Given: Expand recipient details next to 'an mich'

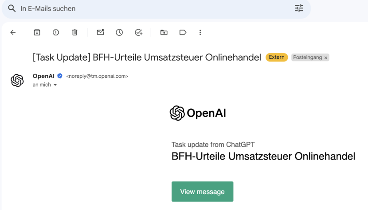Looking at the screenshot, I should pyautogui.click(x=55, y=85).
